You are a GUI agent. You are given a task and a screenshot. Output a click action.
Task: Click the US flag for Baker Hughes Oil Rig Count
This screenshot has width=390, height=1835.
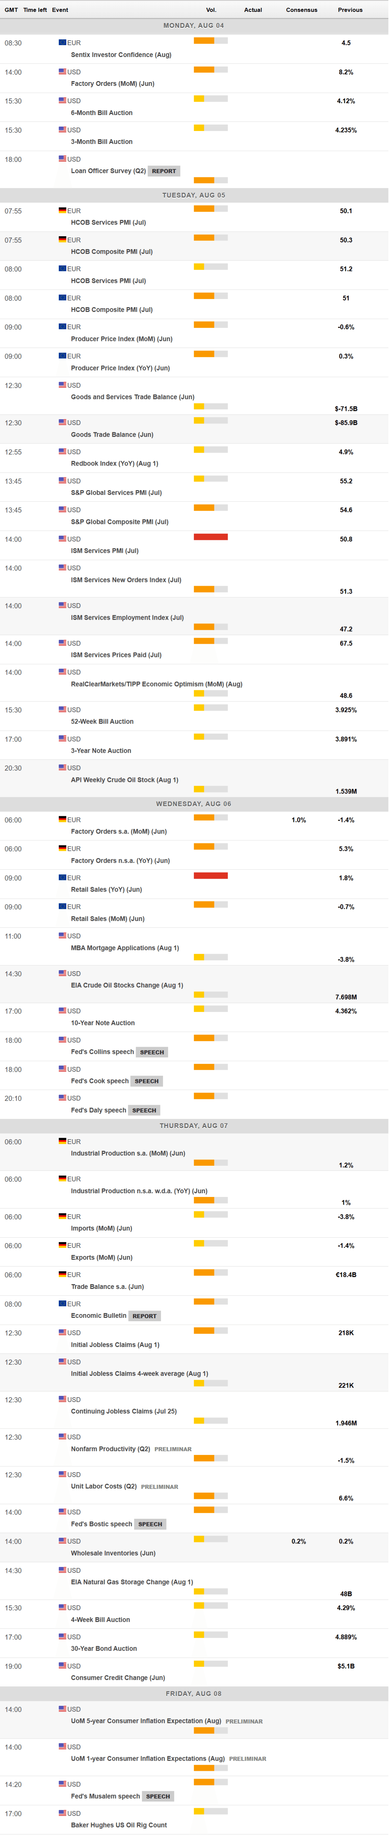click(x=62, y=1814)
